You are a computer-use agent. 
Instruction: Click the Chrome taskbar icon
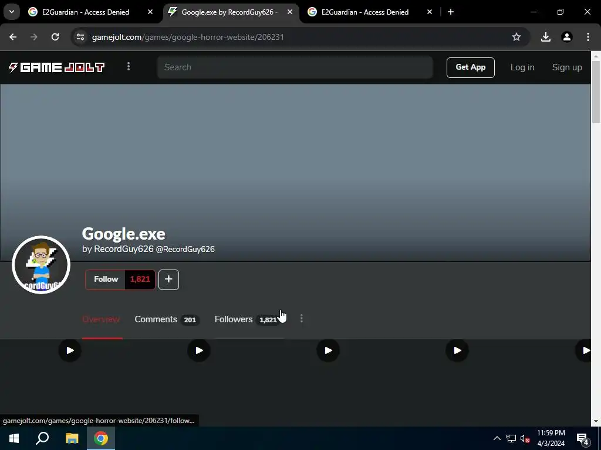(101, 438)
